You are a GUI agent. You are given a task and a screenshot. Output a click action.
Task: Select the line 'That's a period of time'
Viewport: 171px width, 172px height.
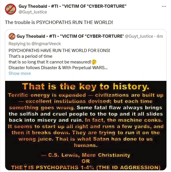tap(30, 56)
